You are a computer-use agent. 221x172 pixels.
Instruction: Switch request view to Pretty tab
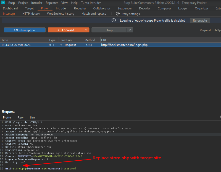coord(7,118)
